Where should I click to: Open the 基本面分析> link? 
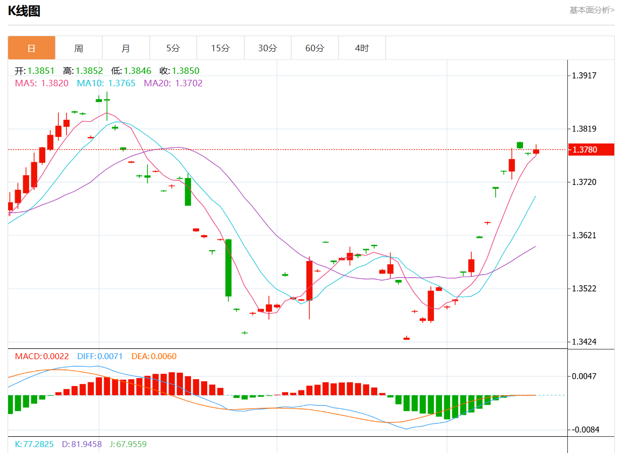click(x=592, y=10)
